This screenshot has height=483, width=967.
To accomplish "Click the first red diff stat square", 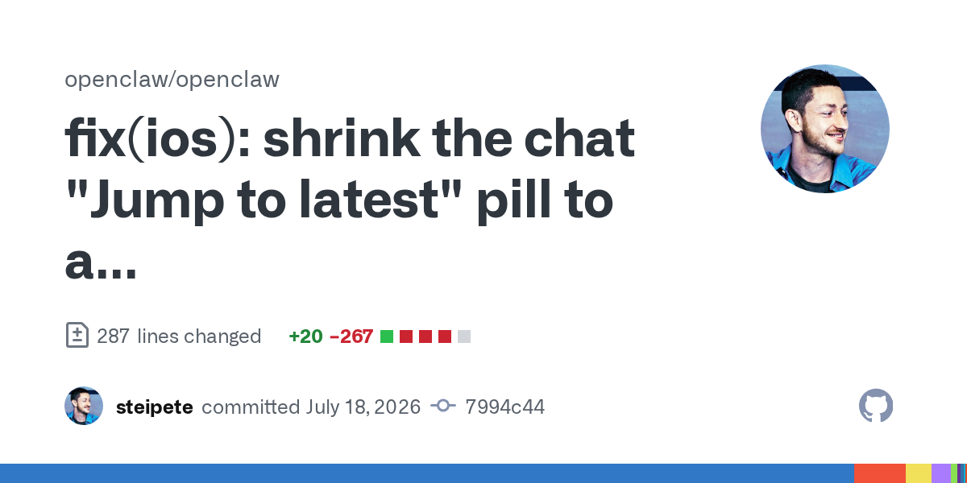I will click(x=406, y=336).
